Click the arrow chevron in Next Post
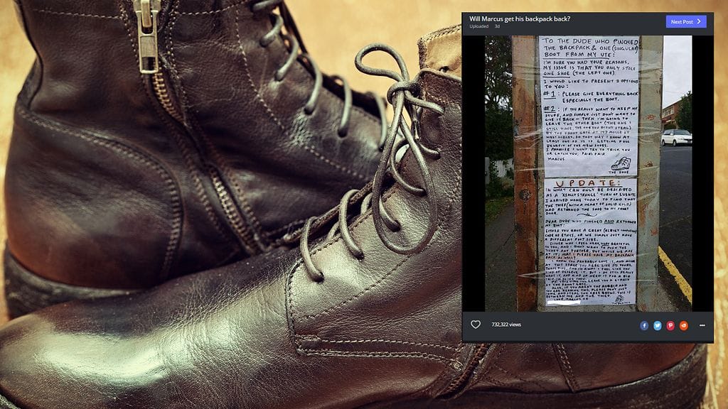 (699, 21)
